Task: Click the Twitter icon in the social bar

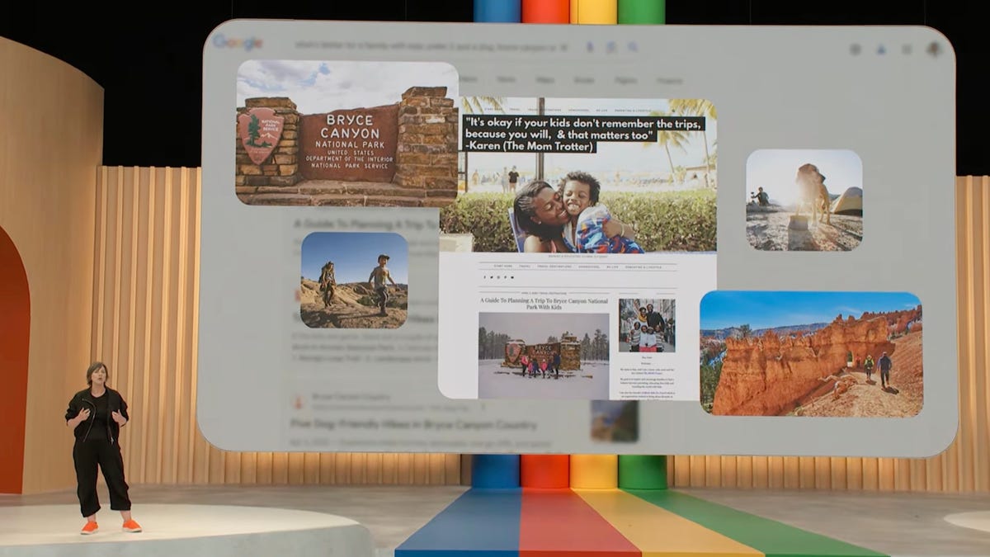Action: (x=492, y=277)
